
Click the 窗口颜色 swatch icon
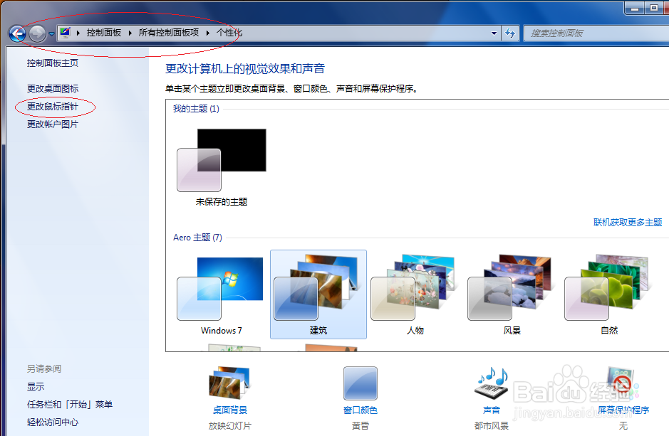tap(361, 383)
